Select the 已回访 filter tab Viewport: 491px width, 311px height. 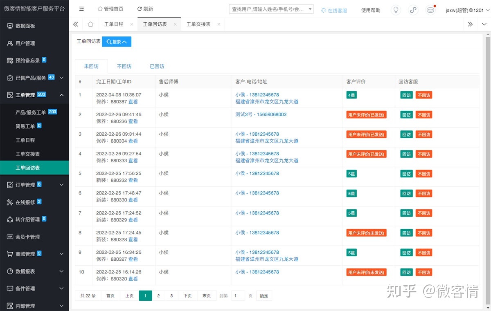pyautogui.click(x=157, y=66)
